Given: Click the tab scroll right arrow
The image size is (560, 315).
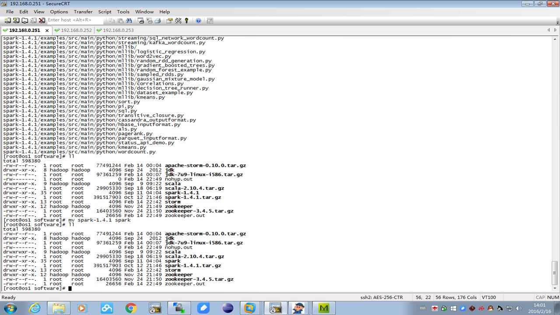Looking at the screenshot, I should [556, 30].
